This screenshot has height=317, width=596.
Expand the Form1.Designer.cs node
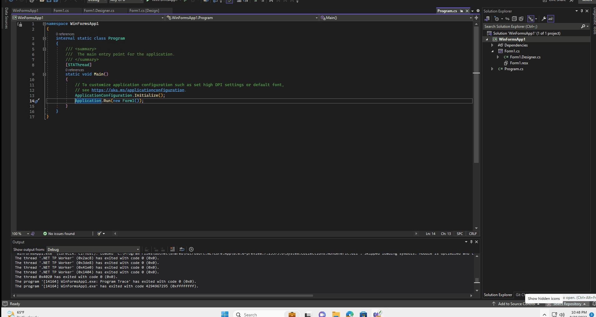[x=498, y=57]
